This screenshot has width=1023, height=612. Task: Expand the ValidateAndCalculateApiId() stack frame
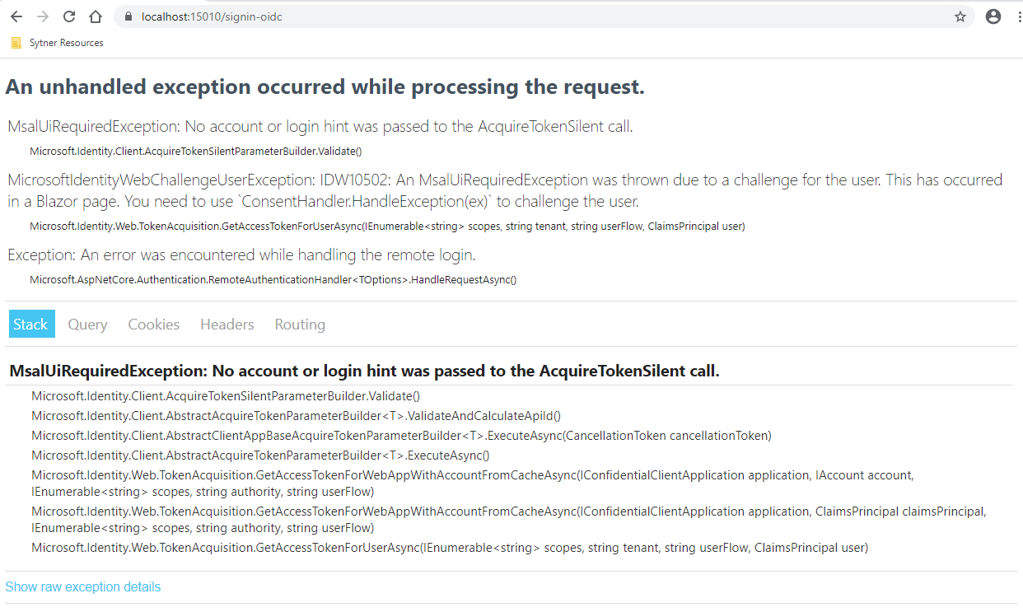[296, 416]
